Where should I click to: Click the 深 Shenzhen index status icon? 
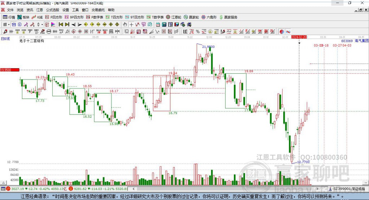tap(71, 189)
